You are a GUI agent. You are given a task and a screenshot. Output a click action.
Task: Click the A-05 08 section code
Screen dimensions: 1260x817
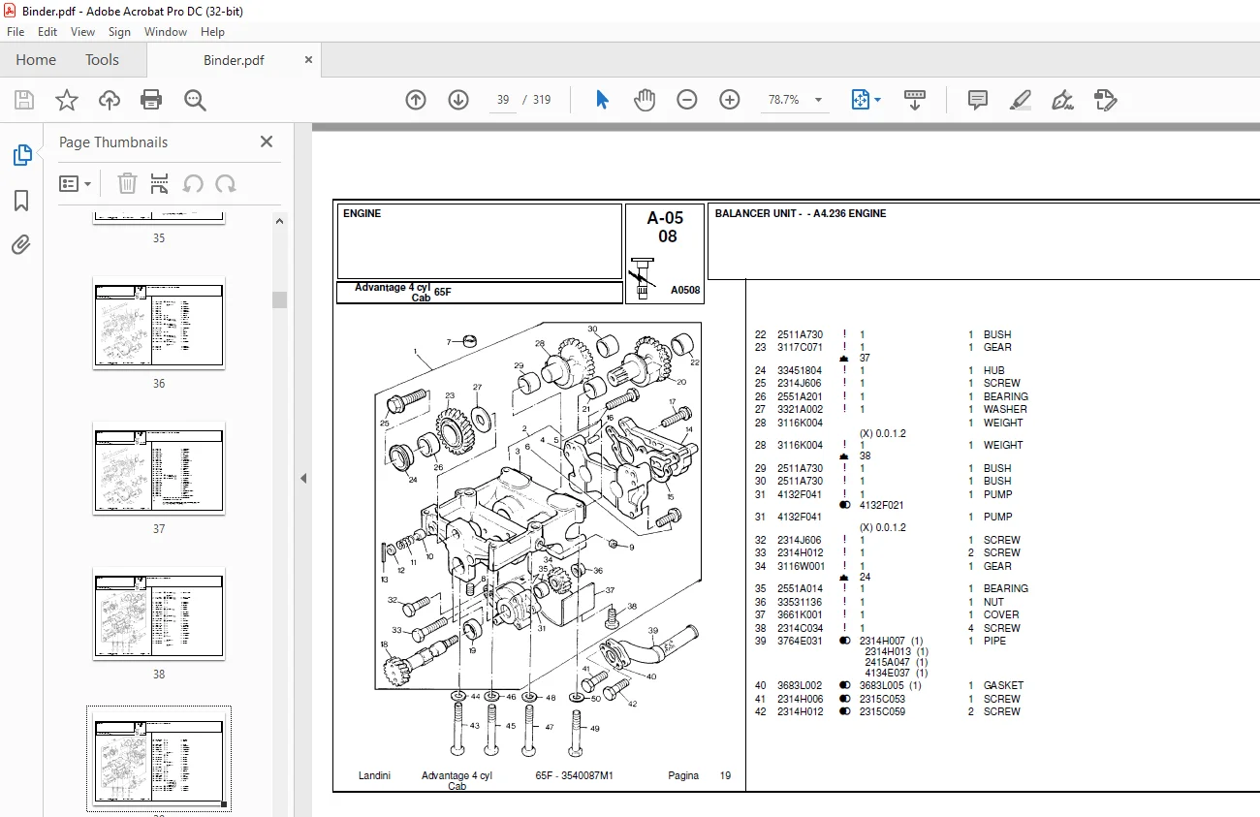[665, 227]
